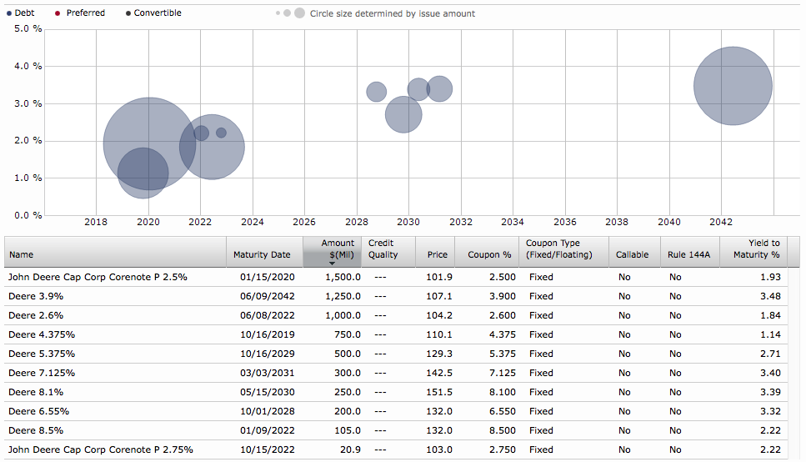Click amount value 1,250.0

343,296
